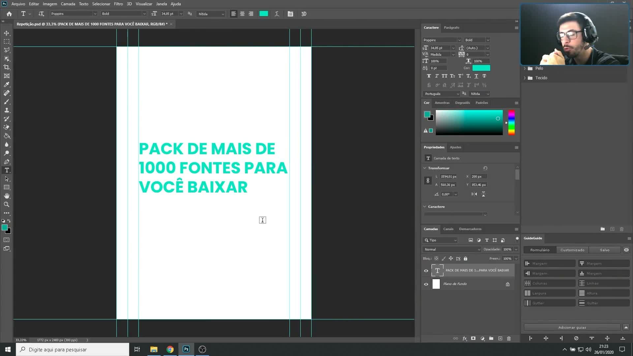Toggle underline in Caractere panel
The width and height of the screenshot is (633, 356).
pos(476,76)
